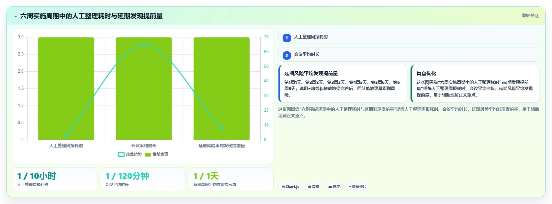Toggle the 当前表现 legend swatch
Viewport: 552px width, 204px height.
point(148,154)
